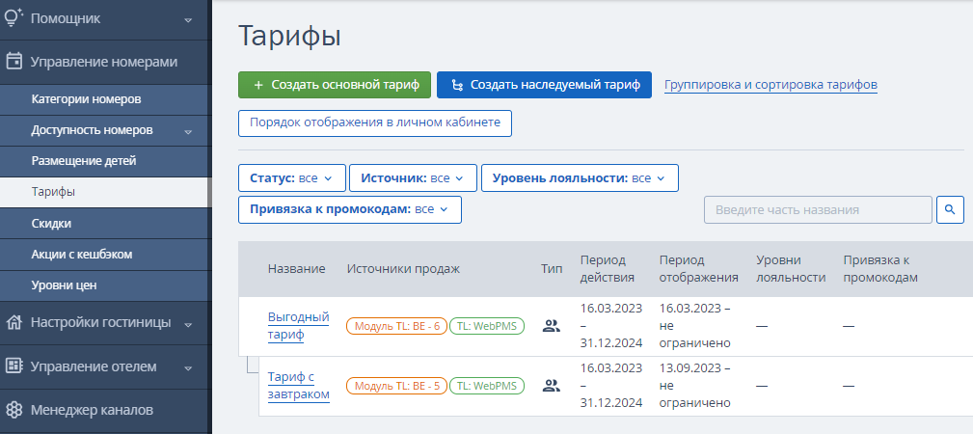This screenshot has width=973, height=434.
Task: Click the magnifier search button
Action: (x=950, y=210)
